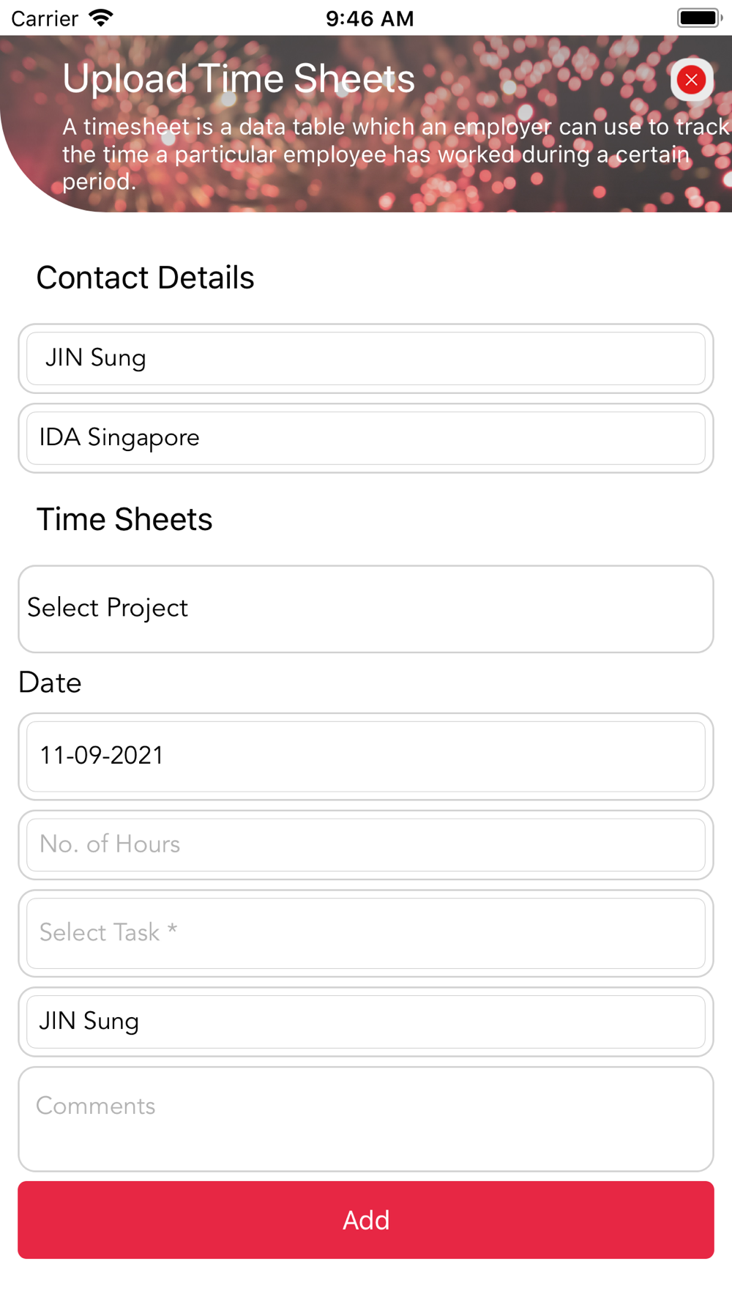This screenshot has width=732, height=1302.
Task: Tap the timesheet description text in banner
Action: coord(395,154)
